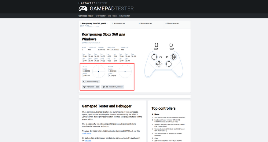Screen dimensions: 268x142
Task: Click the AXIS 0 value -0.00780
Action: point(86,71)
